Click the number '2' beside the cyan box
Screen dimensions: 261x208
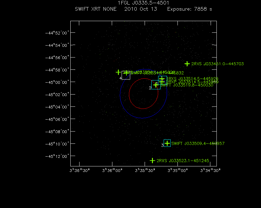(150, 88)
